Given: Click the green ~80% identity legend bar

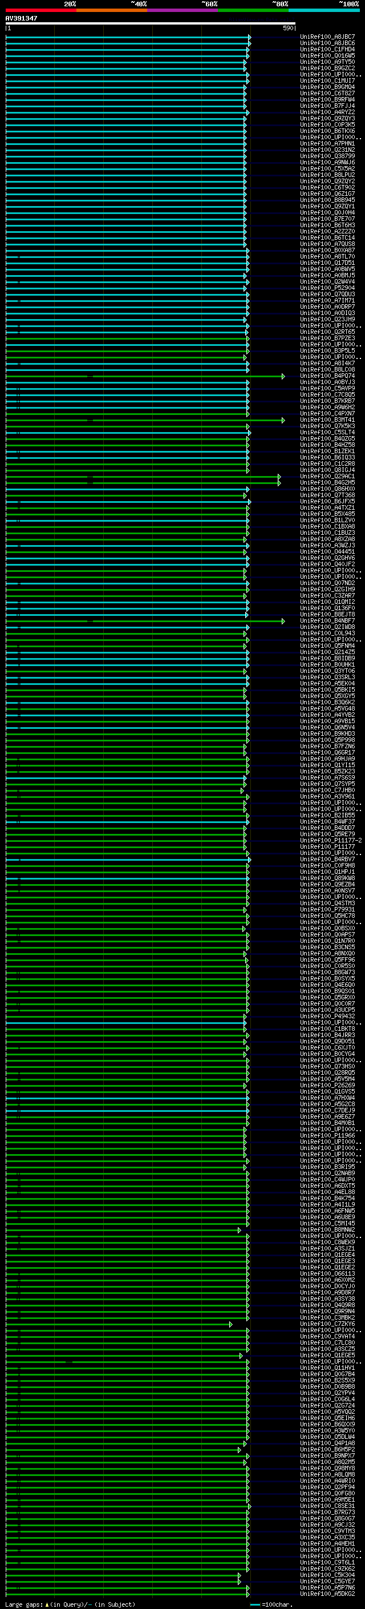Looking at the screenshot, I should coord(253,10).
